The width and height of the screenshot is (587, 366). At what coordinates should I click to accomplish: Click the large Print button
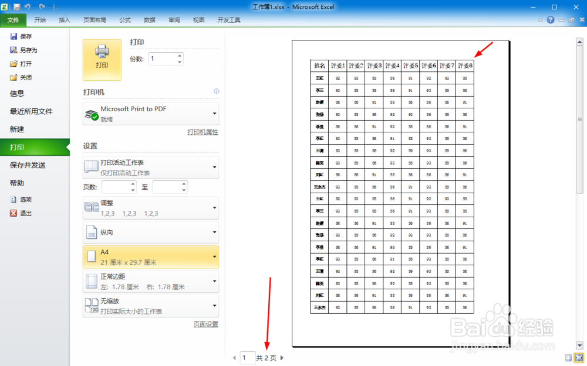coord(102,60)
